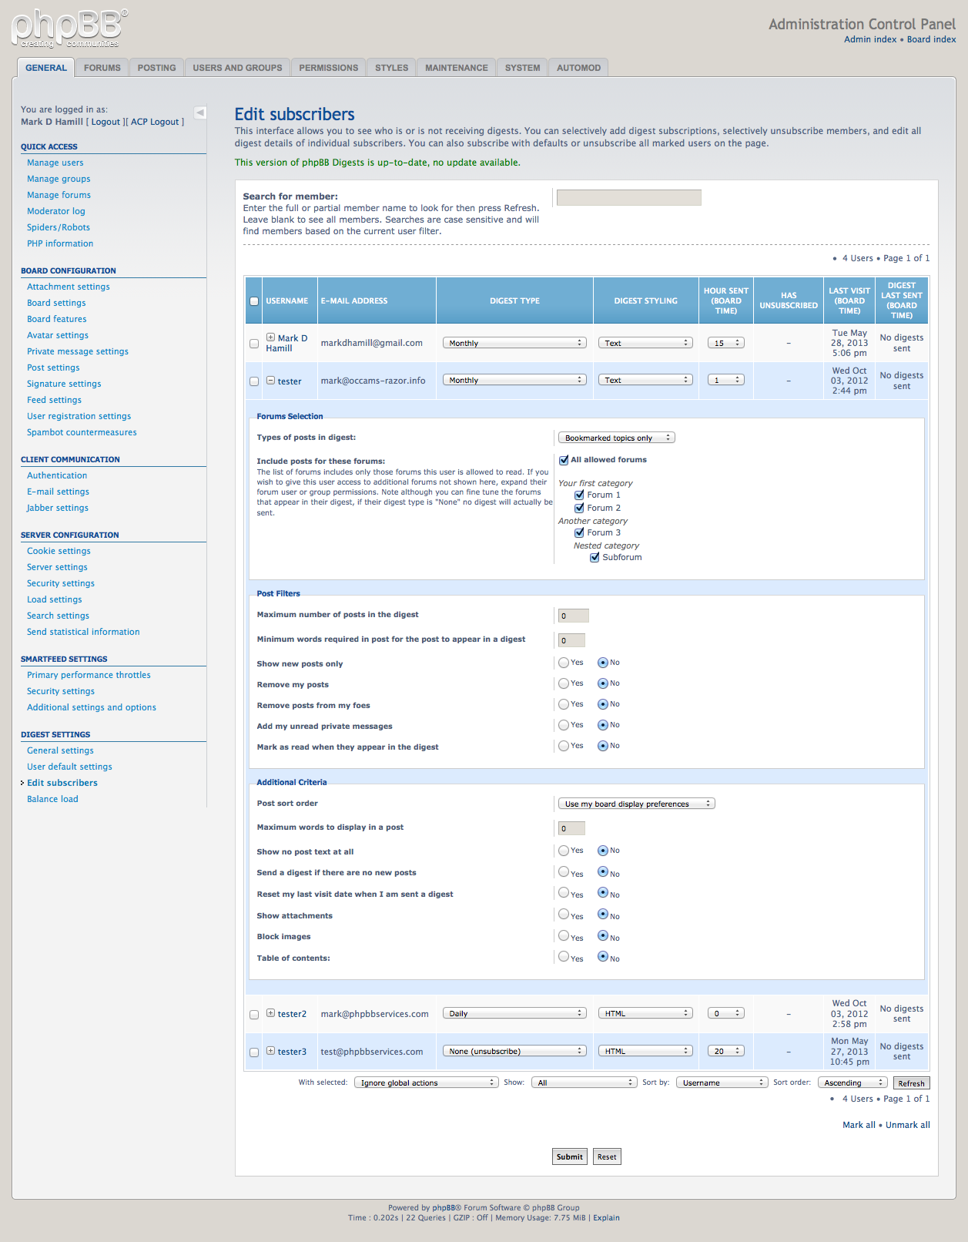The image size is (968, 1242).
Task: Open Types of posts in digest dropdown
Action: [616, 438]
